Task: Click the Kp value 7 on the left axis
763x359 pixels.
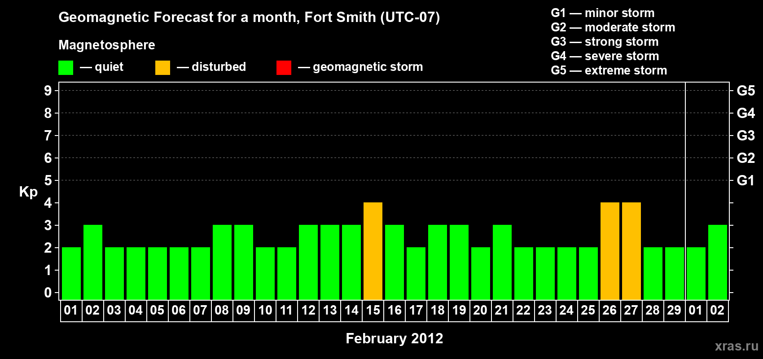Action: point(48,136)
